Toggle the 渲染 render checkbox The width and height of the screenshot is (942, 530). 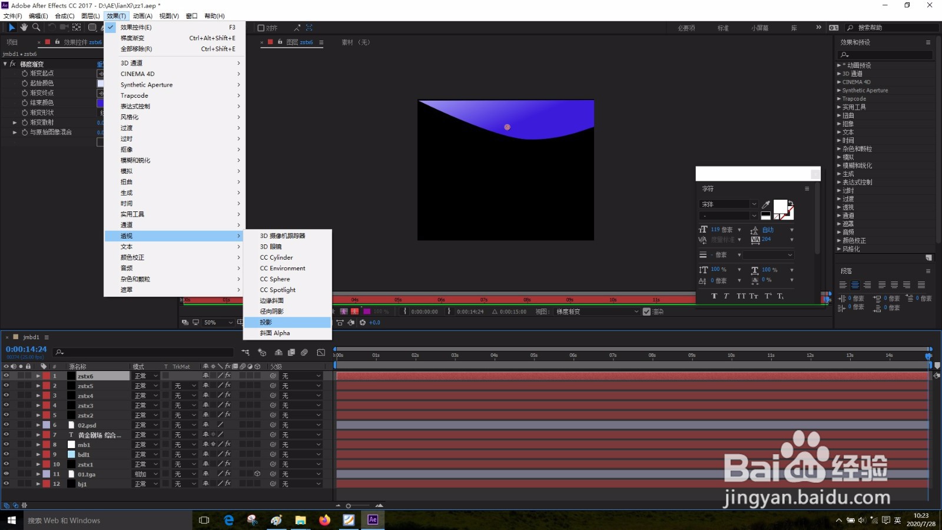click(x=646, y=312)
